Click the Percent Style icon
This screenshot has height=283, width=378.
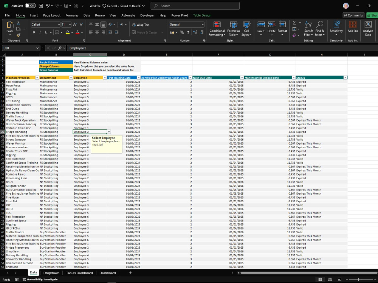(x=182, y=32)
